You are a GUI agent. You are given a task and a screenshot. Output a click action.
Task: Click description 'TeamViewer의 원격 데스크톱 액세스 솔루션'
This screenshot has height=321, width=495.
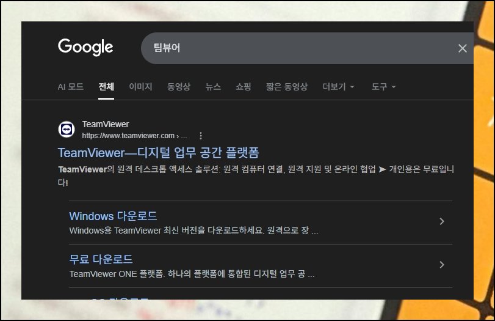140,169
